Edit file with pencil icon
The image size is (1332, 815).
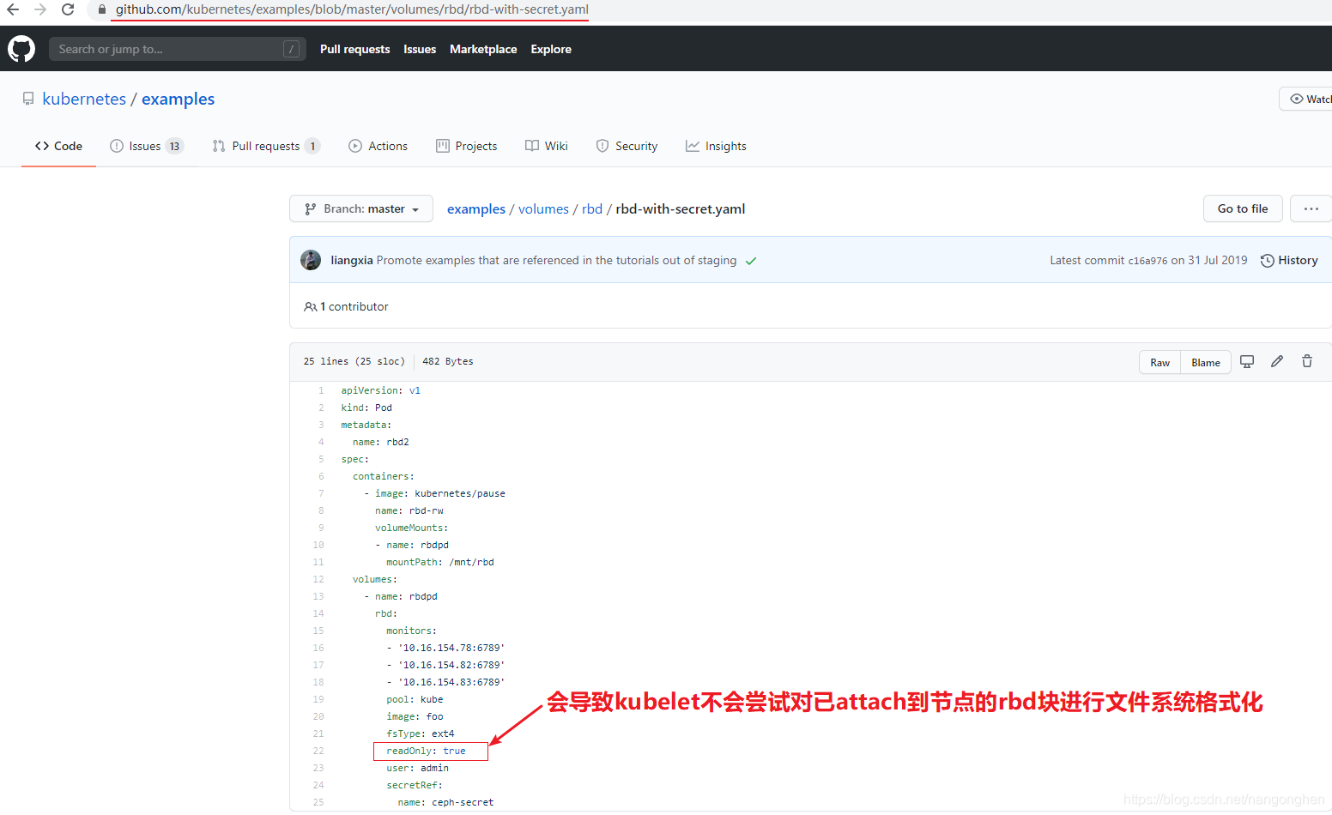coord(1277,362)
